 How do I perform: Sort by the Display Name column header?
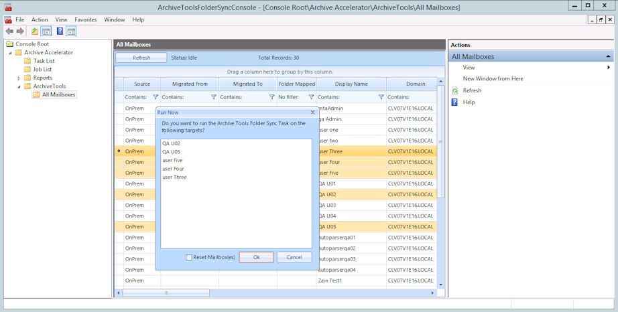[x=351, y=84]
